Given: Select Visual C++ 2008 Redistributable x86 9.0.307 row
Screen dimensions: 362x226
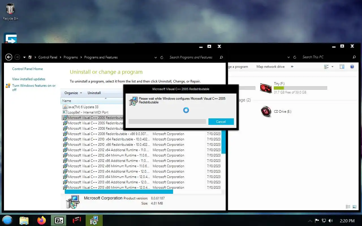Looking at the screenshot, I should coord(142,134).
